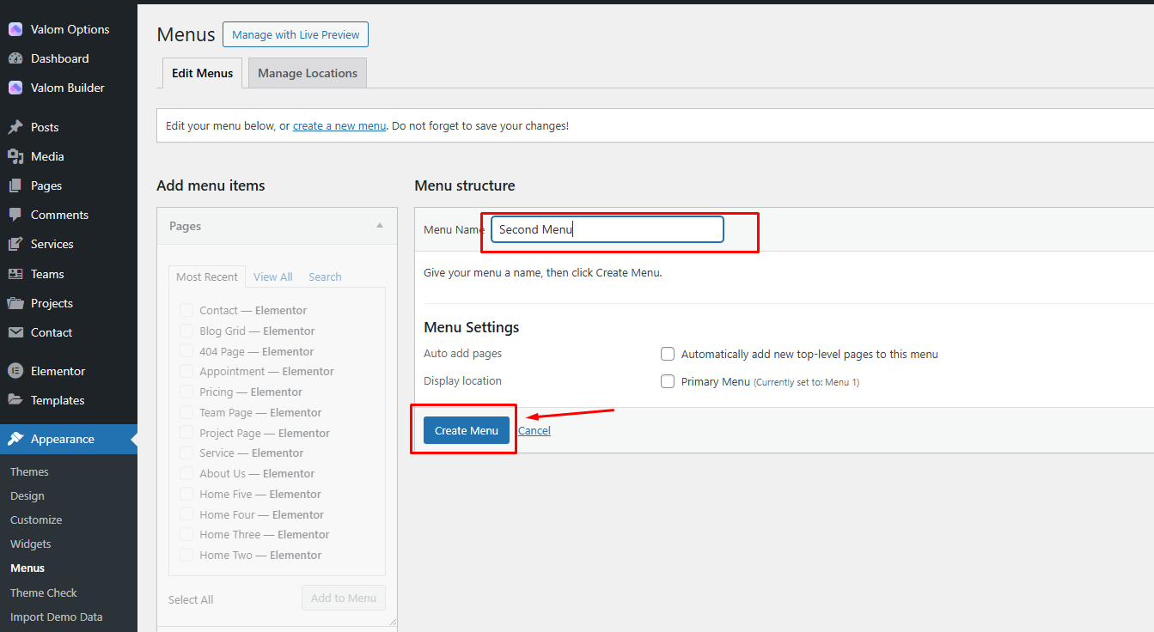This screenshot has height=632, width=1154.
Task: Switch to the Search pages tab
Action: tap(325, 276)
